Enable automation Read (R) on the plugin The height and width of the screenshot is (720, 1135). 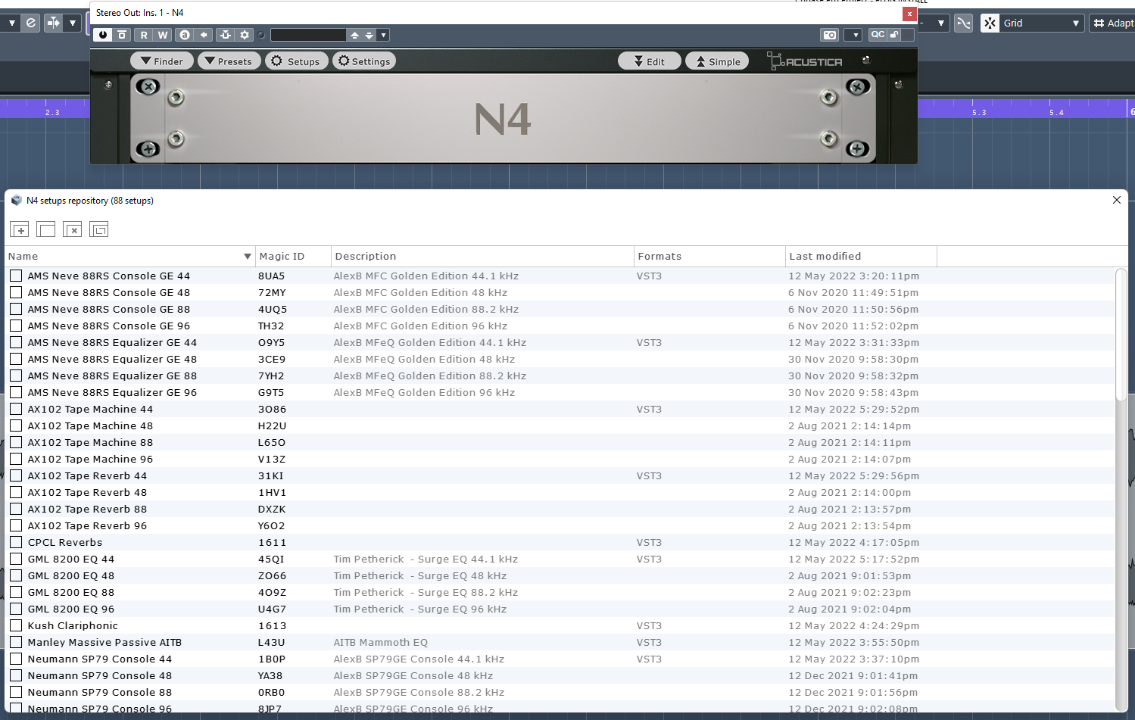click(144, 35)
